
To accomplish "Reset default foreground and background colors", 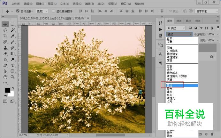I will click(x=5, y=96).
